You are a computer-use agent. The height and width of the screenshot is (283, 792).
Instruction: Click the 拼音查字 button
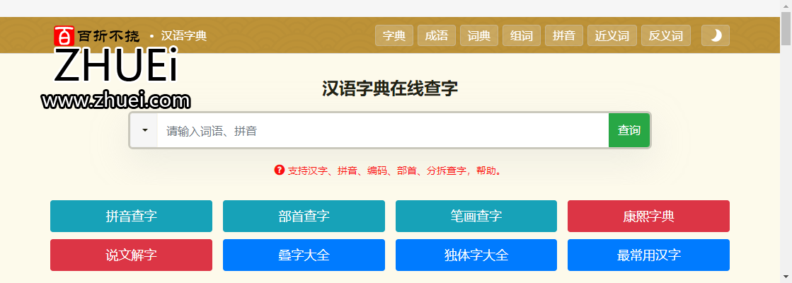(132, 216)
